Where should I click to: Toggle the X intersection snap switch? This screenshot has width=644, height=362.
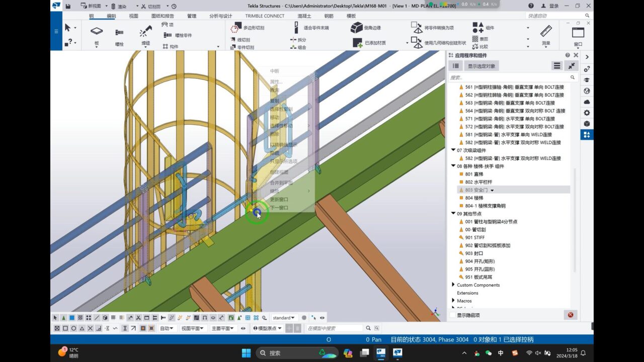pyautogui.click(x=91, y=328)
